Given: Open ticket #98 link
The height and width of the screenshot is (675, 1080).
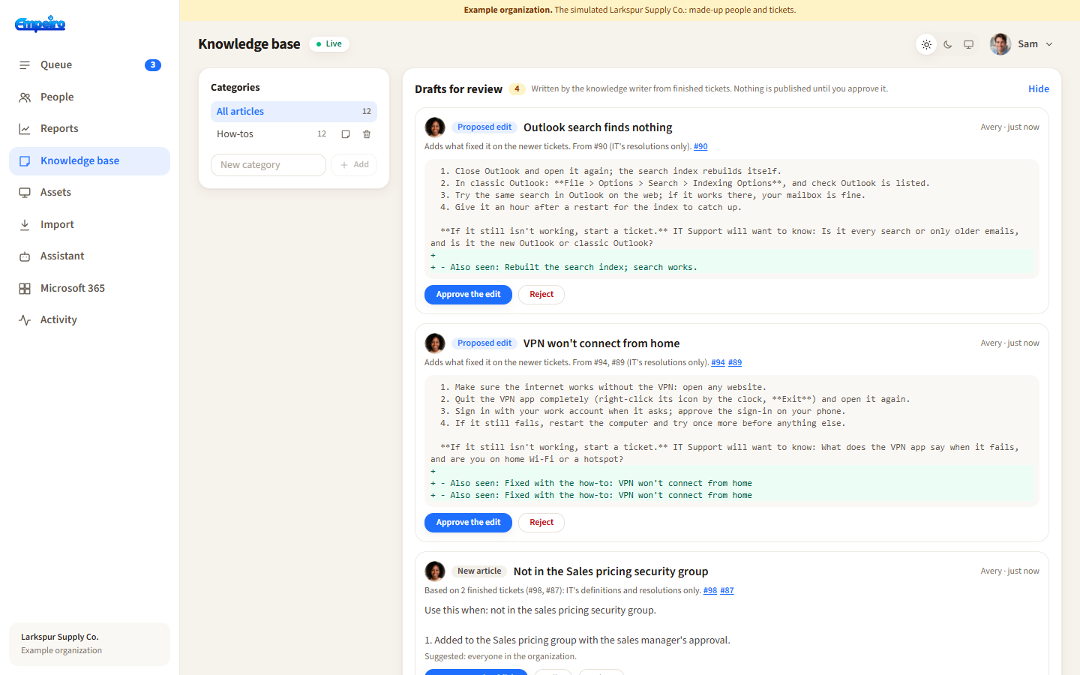Looking at the screenshot, I should tap(710, 591).
